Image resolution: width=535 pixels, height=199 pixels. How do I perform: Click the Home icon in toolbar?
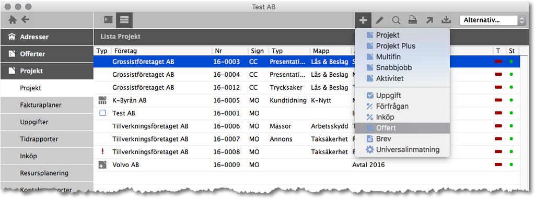(x=13, y=20)
